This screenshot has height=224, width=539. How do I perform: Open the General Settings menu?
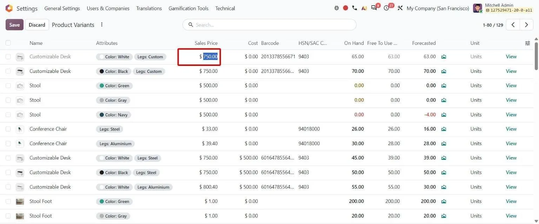[x=62, y=8]
